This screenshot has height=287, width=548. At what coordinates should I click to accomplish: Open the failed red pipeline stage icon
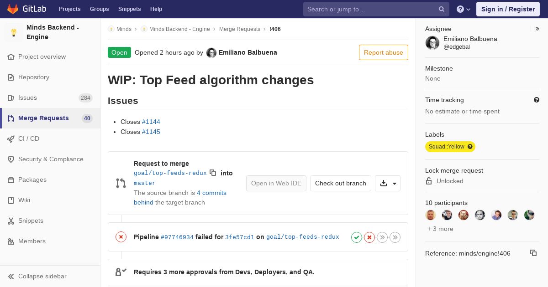[x=369, y=237]
